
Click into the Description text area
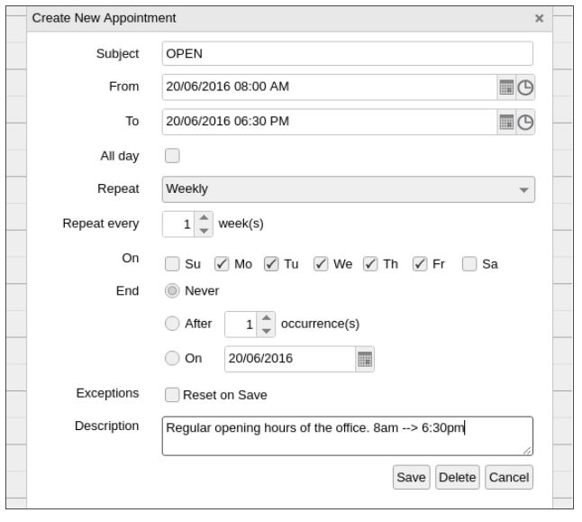coord(347,435)
